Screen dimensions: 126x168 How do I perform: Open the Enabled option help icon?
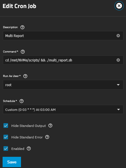coord(29,148)
